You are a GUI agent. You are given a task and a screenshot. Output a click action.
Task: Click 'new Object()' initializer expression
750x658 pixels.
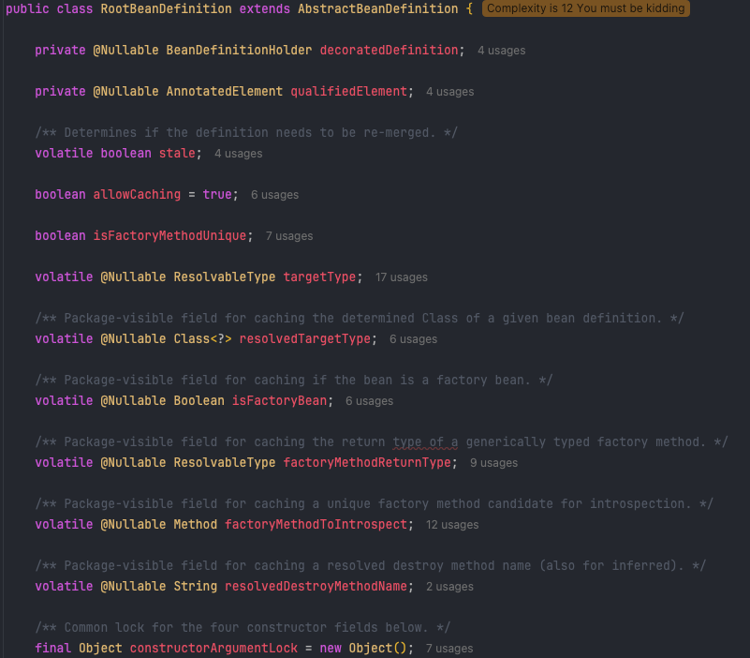(x=363, y=648)
